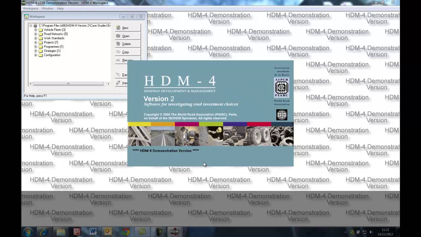Expand the Projects [7] node

36,42
